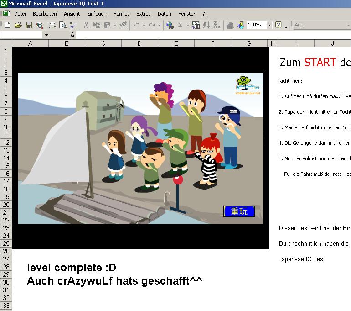Expand the zoom 100% dropdown
The image size is (351, 311).
[x=269, y=25]
